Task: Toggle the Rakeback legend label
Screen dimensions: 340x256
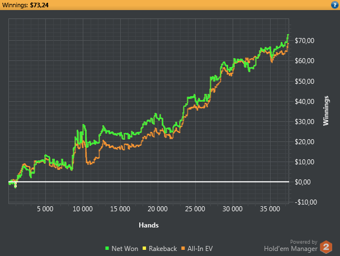Action: [x=163, y=249]
